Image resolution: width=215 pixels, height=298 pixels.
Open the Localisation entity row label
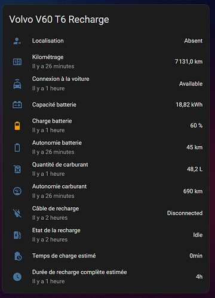48,41
